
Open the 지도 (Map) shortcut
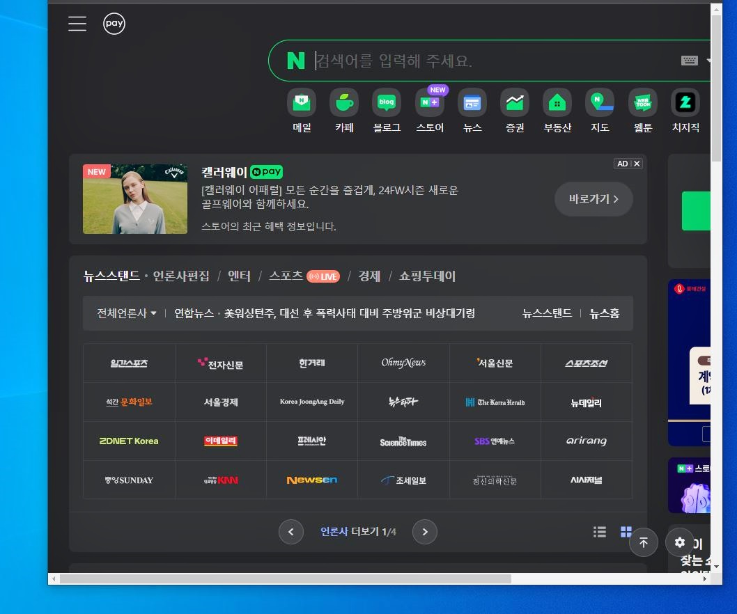tap(600, 111)
